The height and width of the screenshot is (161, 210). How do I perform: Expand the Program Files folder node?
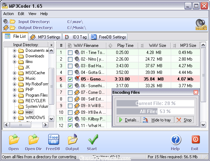(x=14, y=95)
